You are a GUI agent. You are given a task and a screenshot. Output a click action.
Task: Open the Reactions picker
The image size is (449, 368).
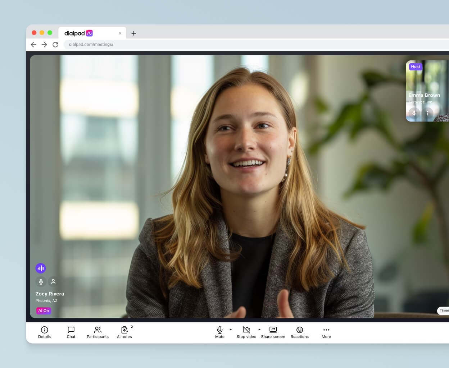tap(300, 332)
